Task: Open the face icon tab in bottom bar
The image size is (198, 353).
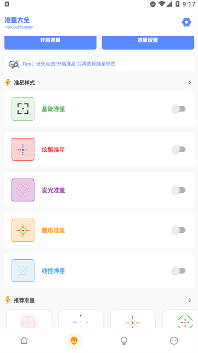Action: [174, 341]
